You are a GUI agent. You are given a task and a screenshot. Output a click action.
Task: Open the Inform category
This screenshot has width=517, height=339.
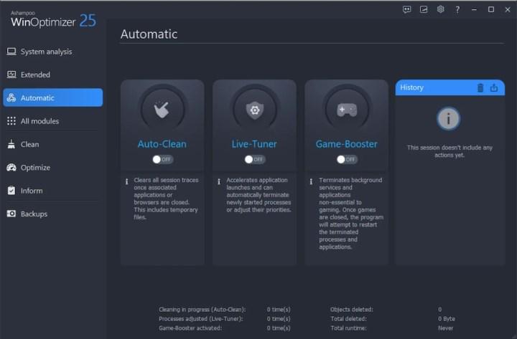tap(52, 191)
